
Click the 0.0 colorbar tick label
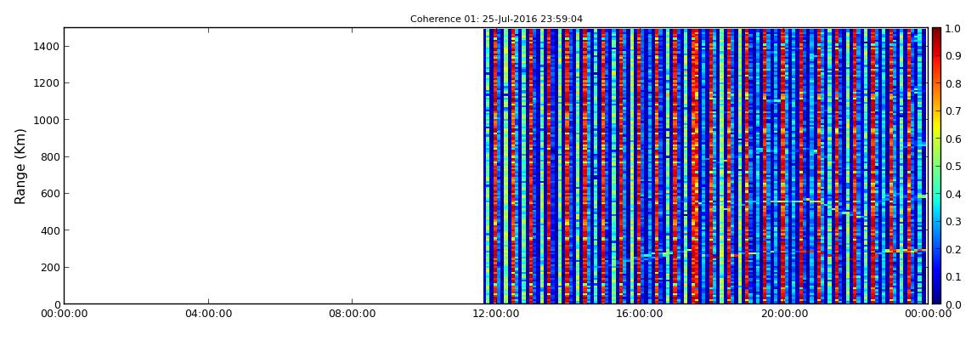point(952,304)
